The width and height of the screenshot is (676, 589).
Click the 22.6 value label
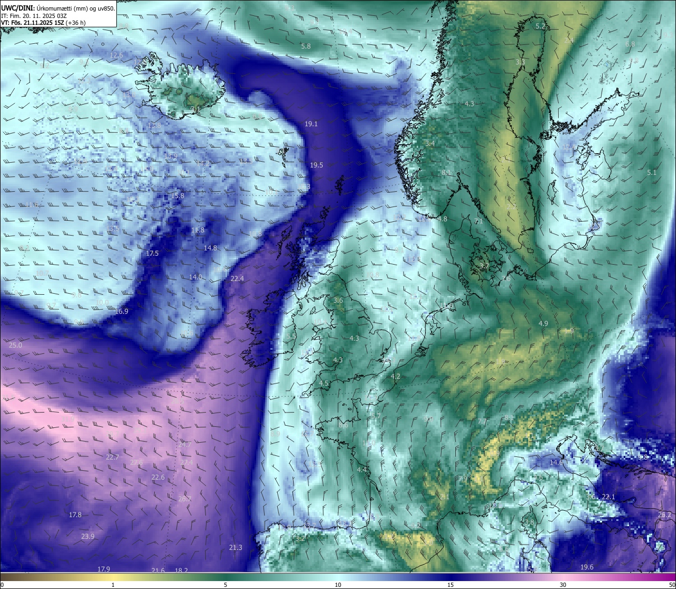point(158,478)
